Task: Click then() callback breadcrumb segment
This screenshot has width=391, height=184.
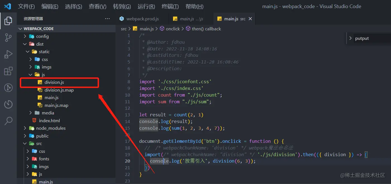Action: coord(206,29)
